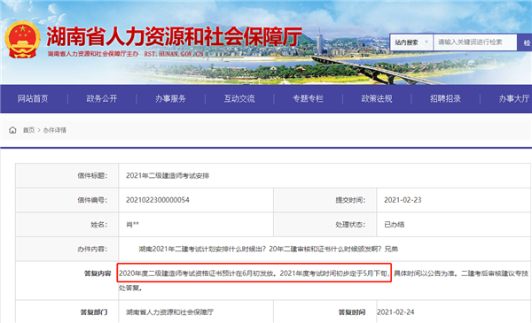This screenshot has width=532, height=323.
Task: Click the 答复内容 label
Action: [98, 273]
